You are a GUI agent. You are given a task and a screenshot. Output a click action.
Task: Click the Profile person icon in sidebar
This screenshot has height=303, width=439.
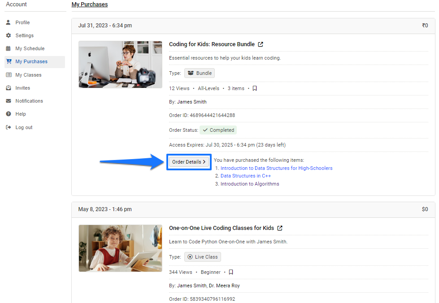(9, 22)
